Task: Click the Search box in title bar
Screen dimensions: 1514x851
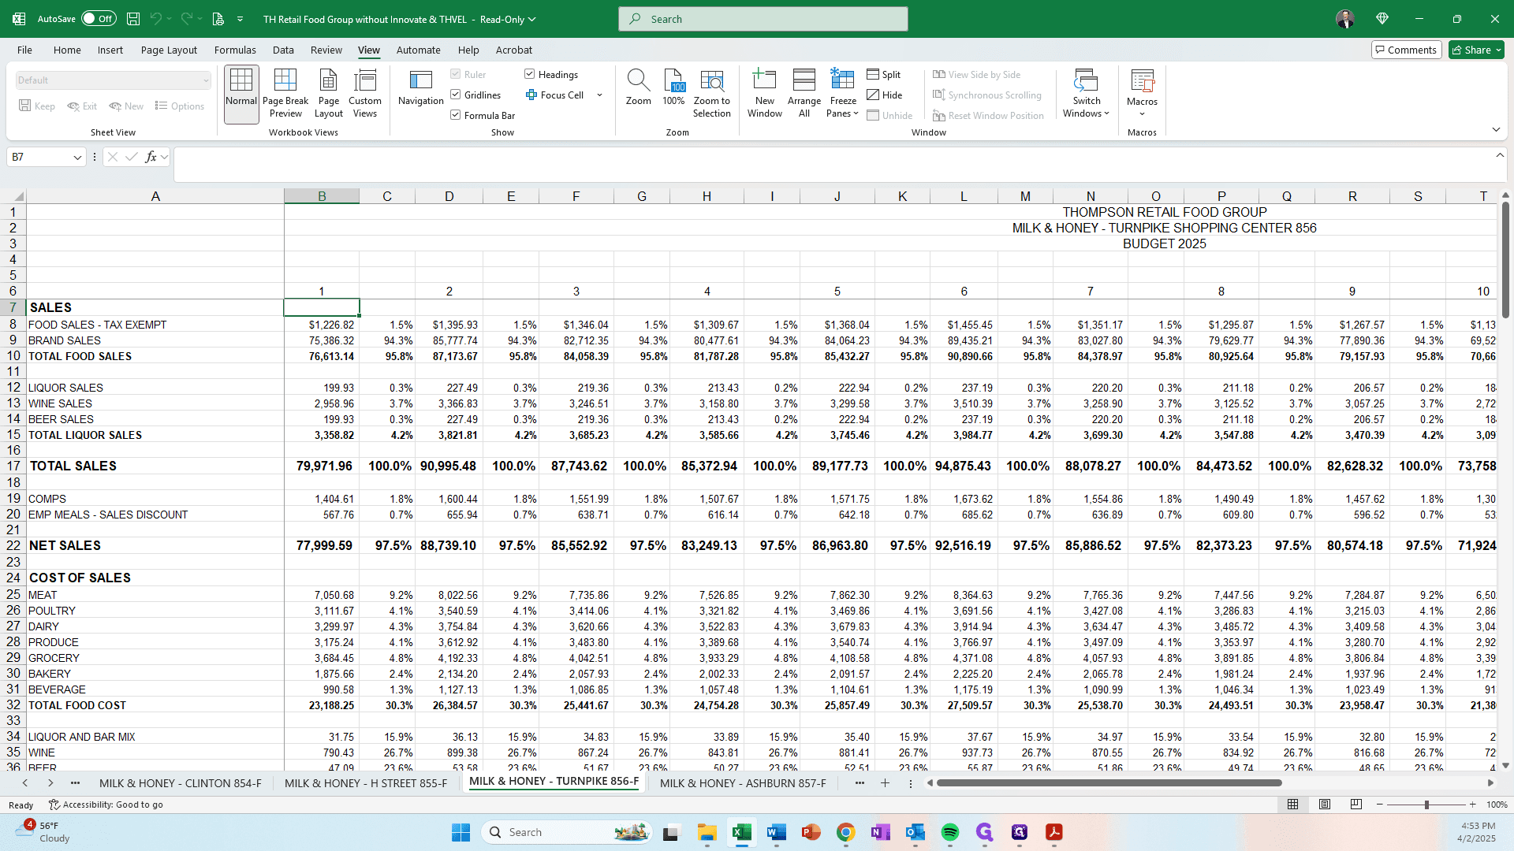Action: click(763, 19)
